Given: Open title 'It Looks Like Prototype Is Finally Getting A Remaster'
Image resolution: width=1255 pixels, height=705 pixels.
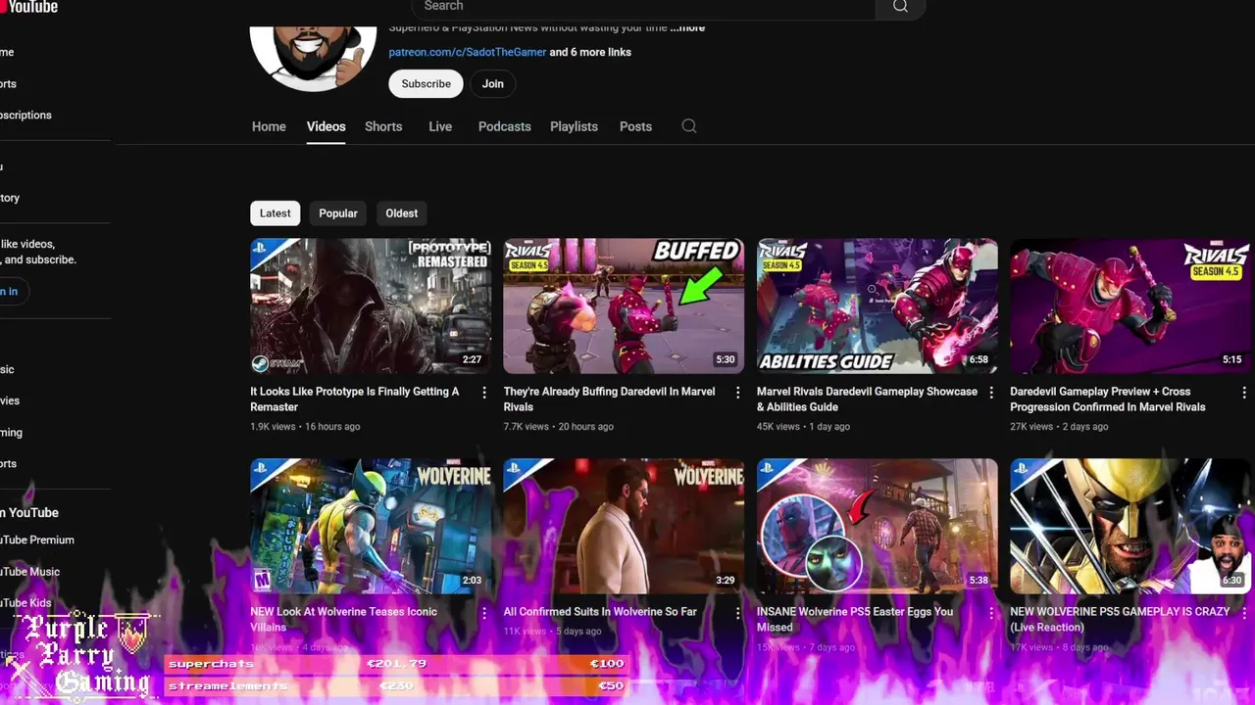Looking at the screenshot, I should click(x=355, y=399).
